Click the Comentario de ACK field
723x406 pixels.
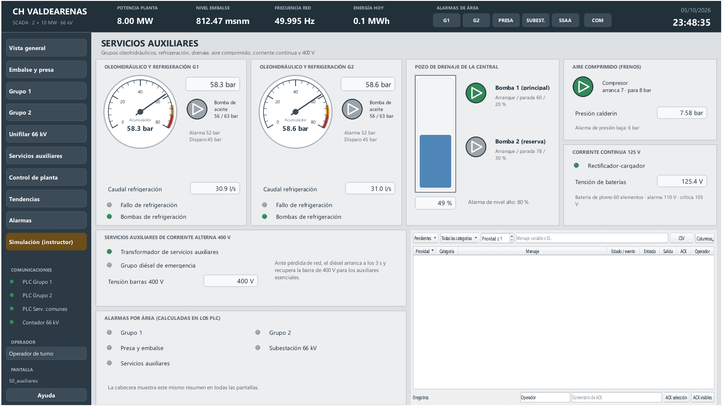[x=616, y=397]
